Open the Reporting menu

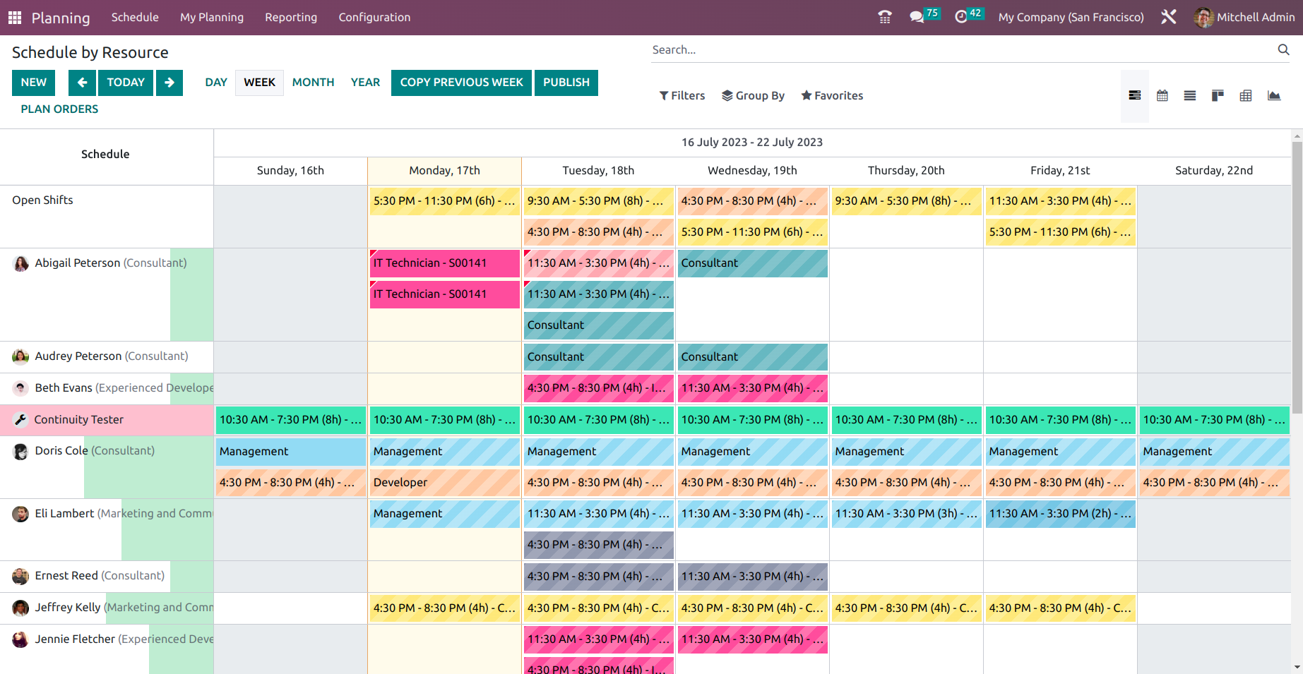(291, 17)
